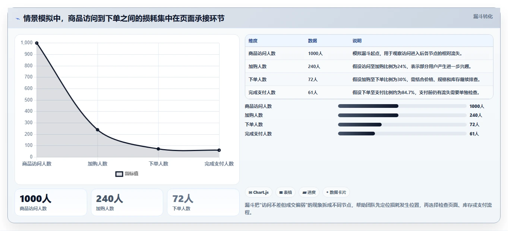The height and width of the screenshot is (231, 508).
Task: Click the 漏斗转化 tag label
Action: [x=483, y=16]
